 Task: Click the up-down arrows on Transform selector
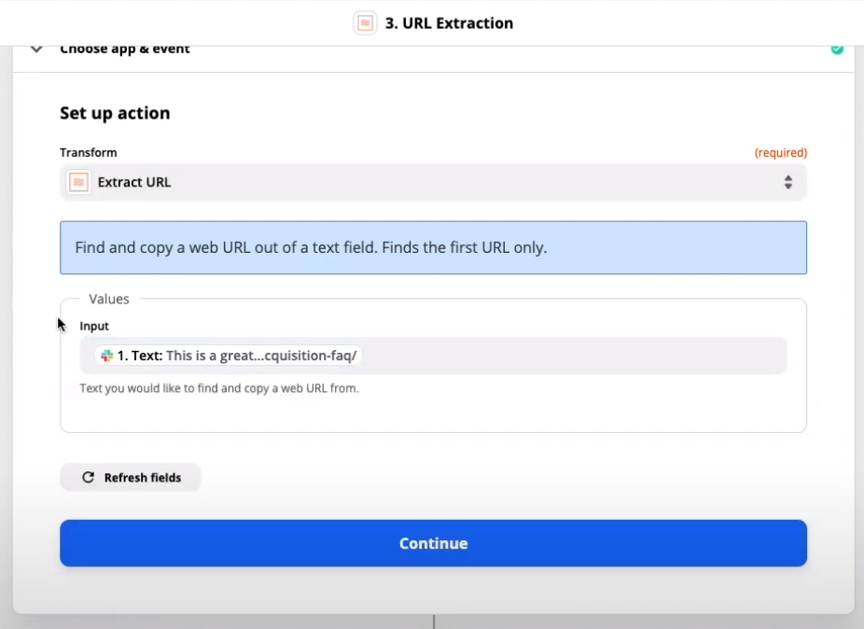(x=788, y=182)
